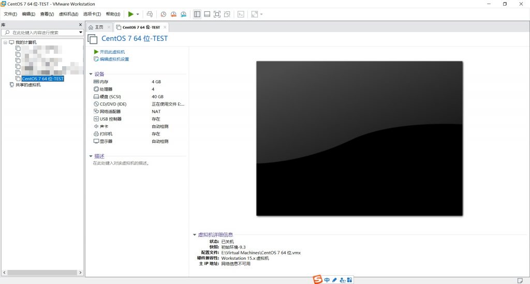The height and width of the screenshot is (284, 530).
Task: Click the 40 GB disk size value
Action: click(x=157, y=97)
